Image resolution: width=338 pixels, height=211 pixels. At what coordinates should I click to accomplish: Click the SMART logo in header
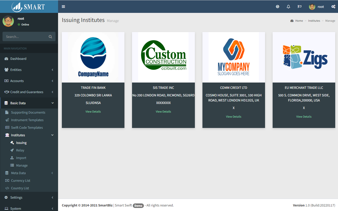pos(29,7)
